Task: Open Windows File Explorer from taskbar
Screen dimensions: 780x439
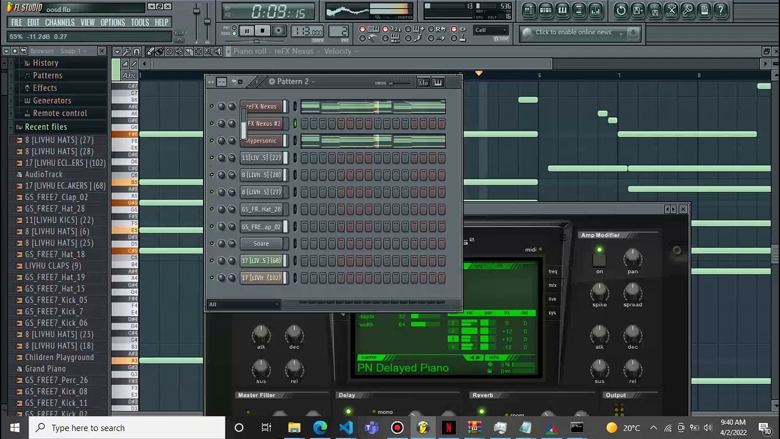Action: tap(294, 427)
